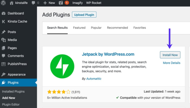
Task: Open the Automattic author link
Action: (x=94, y=79)
